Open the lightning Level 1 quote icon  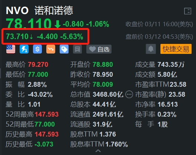24,49
